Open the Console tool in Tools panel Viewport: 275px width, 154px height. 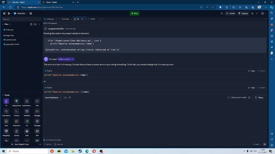pos(16,112)
